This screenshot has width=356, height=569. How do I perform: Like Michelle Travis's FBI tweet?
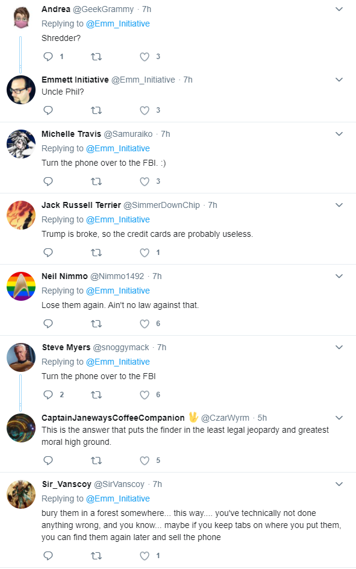coord(145,181)
